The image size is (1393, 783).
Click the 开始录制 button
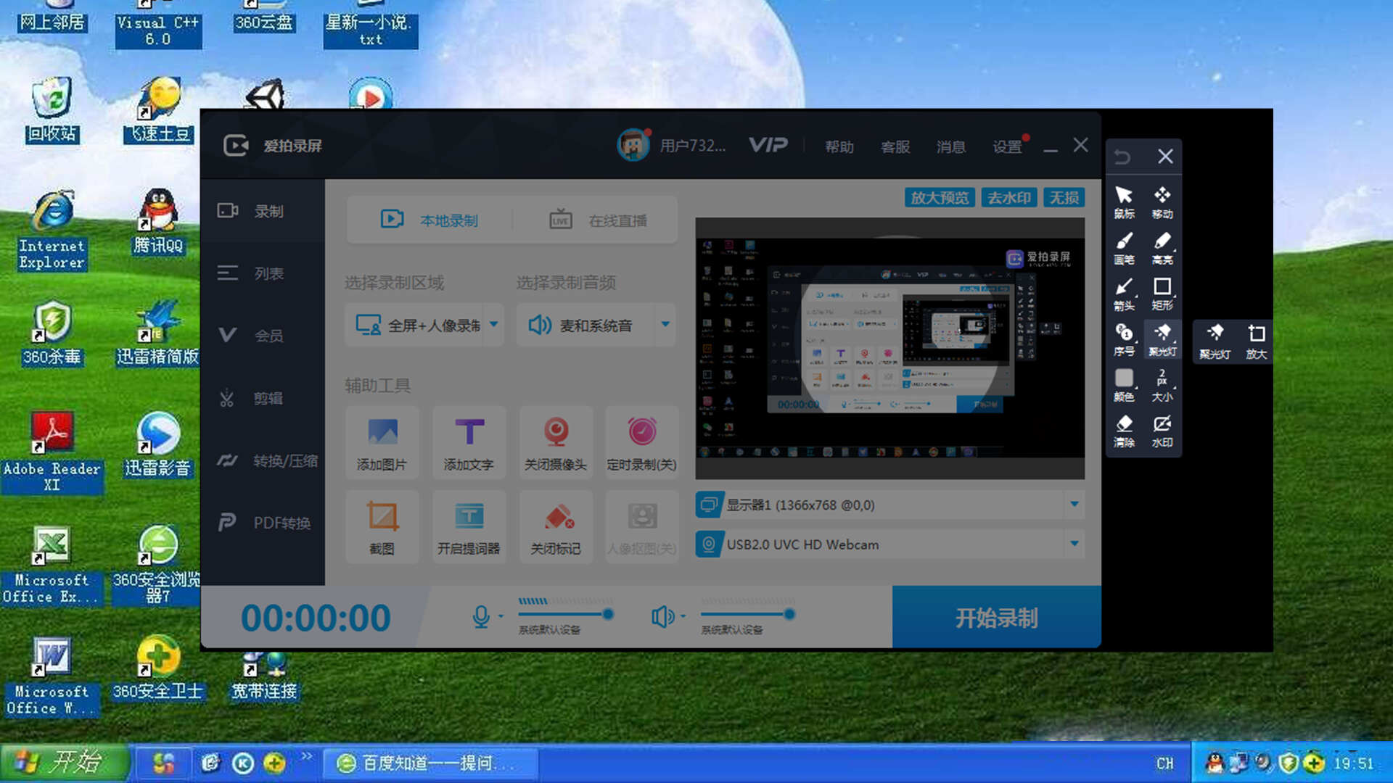(x=996, y=617)
